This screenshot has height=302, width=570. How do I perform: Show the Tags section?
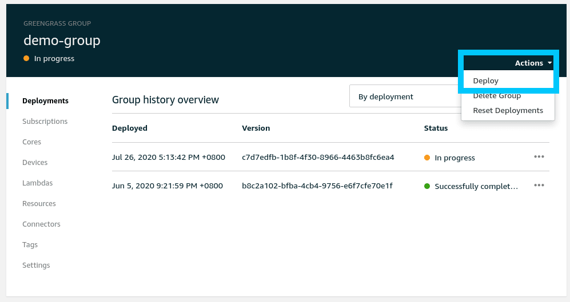pyautogui.click(x=30, y=245)
